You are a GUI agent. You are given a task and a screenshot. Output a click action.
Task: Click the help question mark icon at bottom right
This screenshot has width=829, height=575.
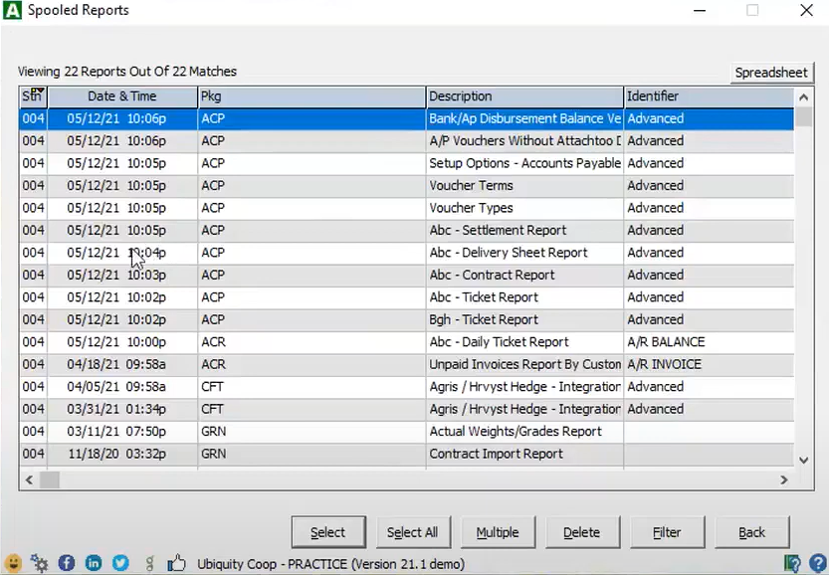point(818,562)
